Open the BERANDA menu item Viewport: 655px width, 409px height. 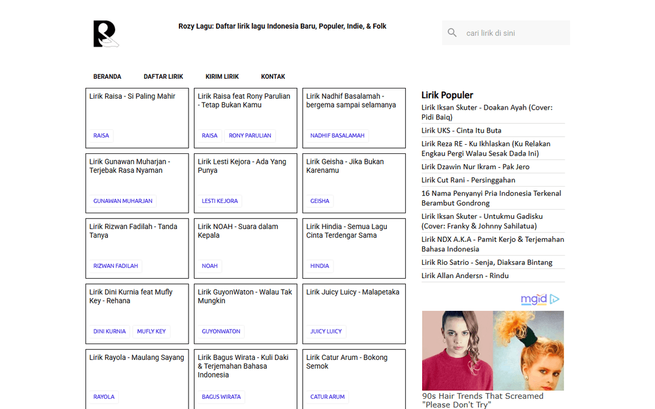tap(107, 77)
